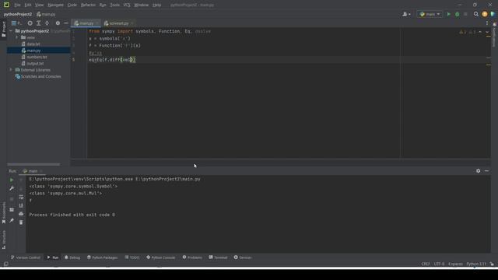Open Python Console tool window

(161, 257)
